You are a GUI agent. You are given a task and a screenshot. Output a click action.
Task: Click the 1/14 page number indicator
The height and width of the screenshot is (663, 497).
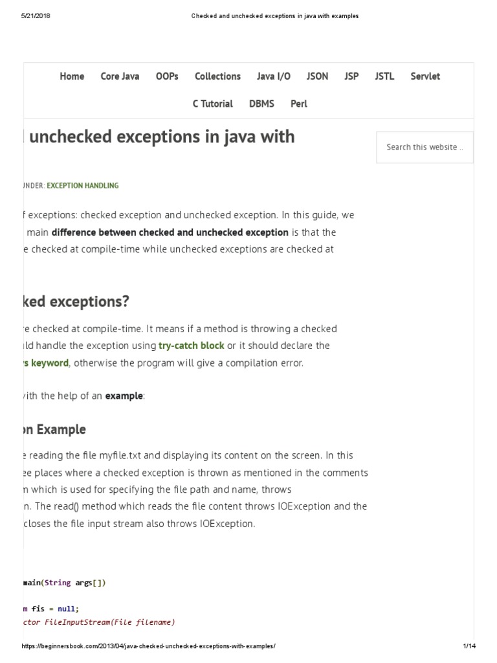point(469,647)
